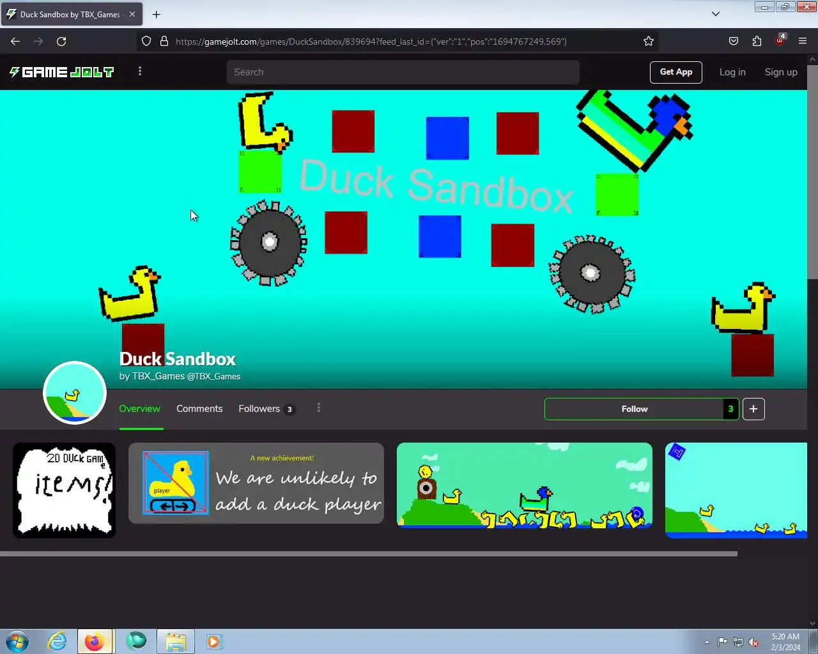Click the Duck Sandbox title heading

click(x=178, y=359)
